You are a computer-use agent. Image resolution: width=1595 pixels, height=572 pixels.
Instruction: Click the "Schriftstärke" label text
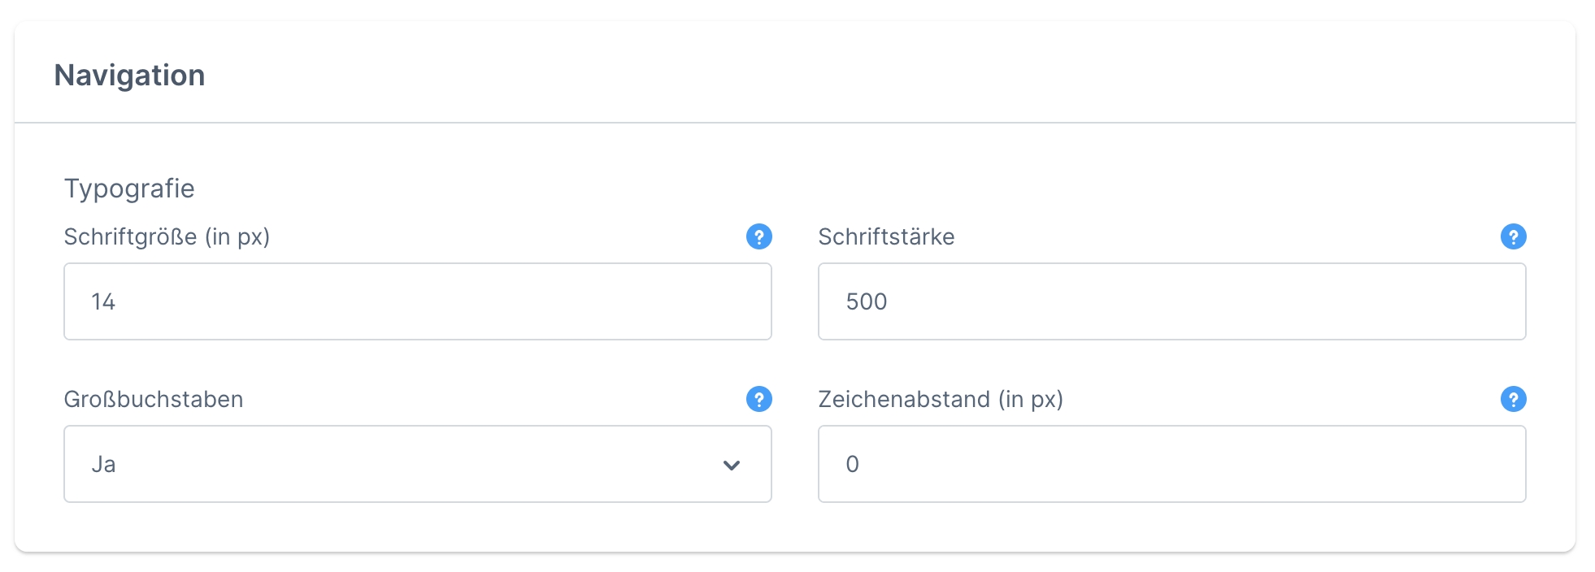pyautogui.click(x=886, y=236)
